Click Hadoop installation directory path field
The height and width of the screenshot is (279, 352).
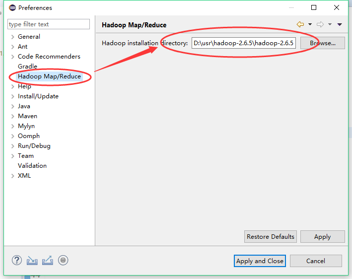coord(244,43)
